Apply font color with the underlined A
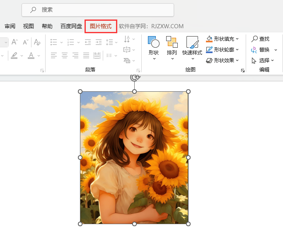The width and height of the screenshot is (283, 237). pyautogui.click(x=31, y=55)
